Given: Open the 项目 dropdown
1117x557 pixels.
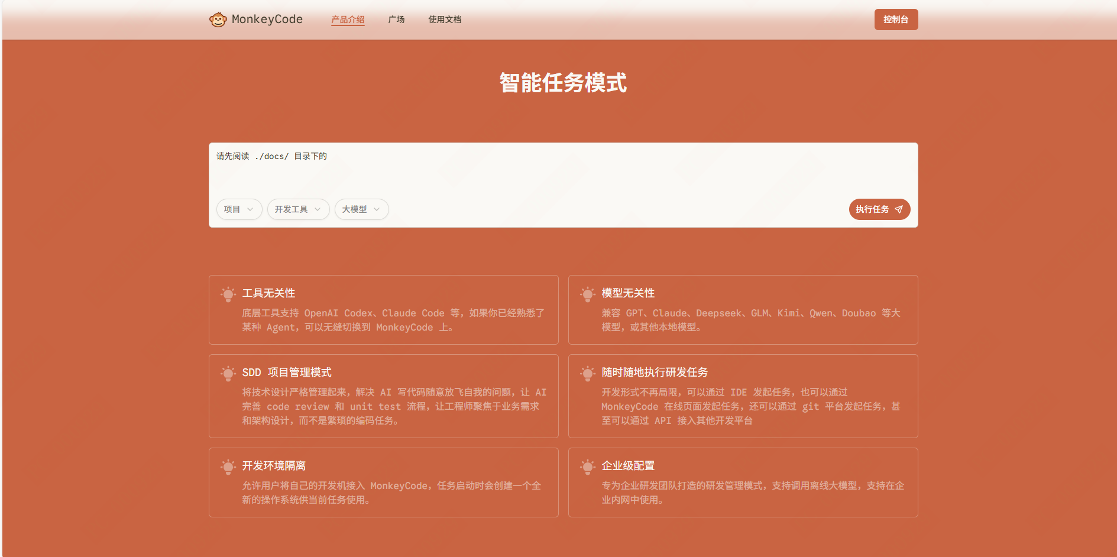Looking at the screenshot, I should coord(239,209).
